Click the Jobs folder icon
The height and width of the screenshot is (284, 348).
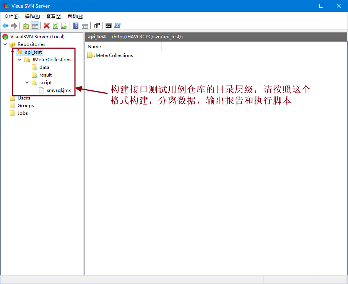[x=13, y=113]
